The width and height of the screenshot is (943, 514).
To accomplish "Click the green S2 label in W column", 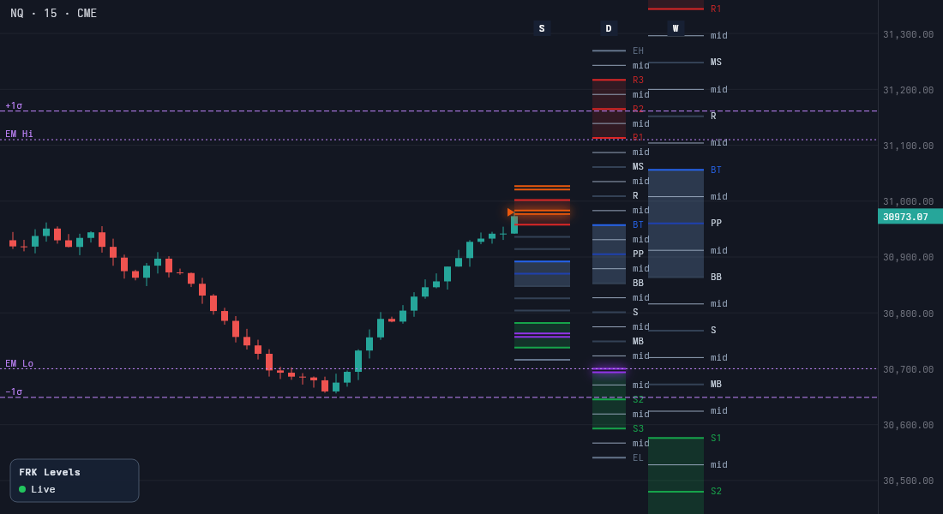I will point(716,491).
